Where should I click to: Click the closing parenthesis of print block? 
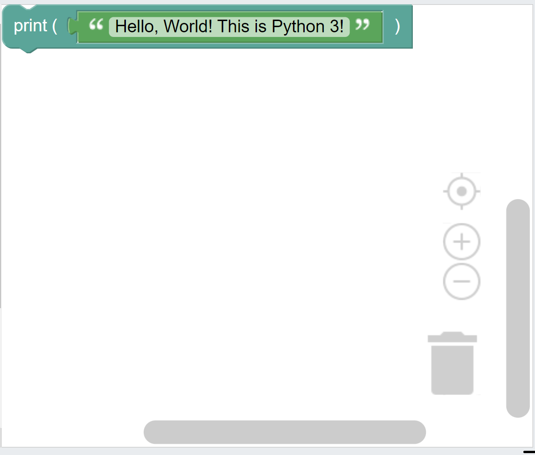point(397,26)
